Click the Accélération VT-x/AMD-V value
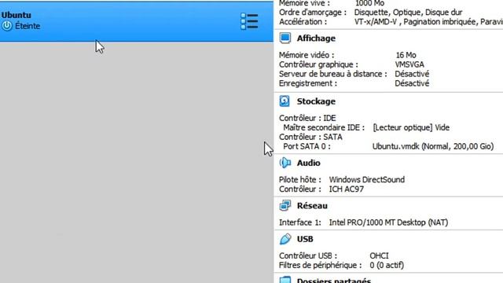 [x=428, y=22]
